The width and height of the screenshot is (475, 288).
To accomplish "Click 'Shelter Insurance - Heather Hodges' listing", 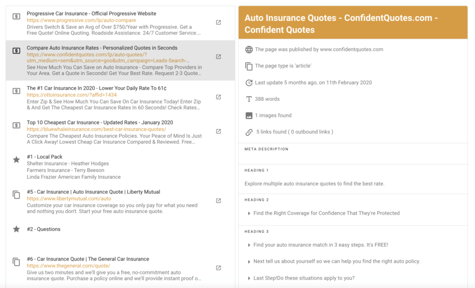I will coord(68,164).
